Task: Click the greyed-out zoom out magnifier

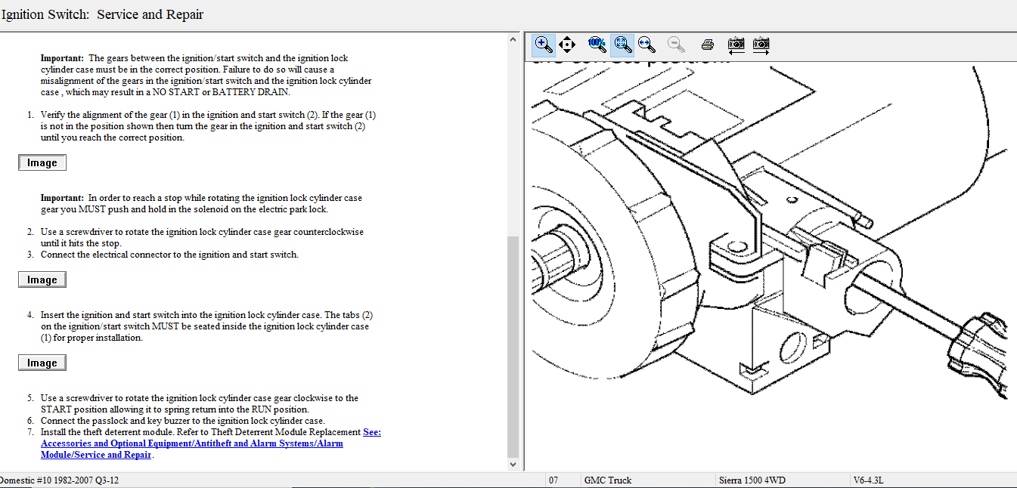Action: tap(676, 45)
